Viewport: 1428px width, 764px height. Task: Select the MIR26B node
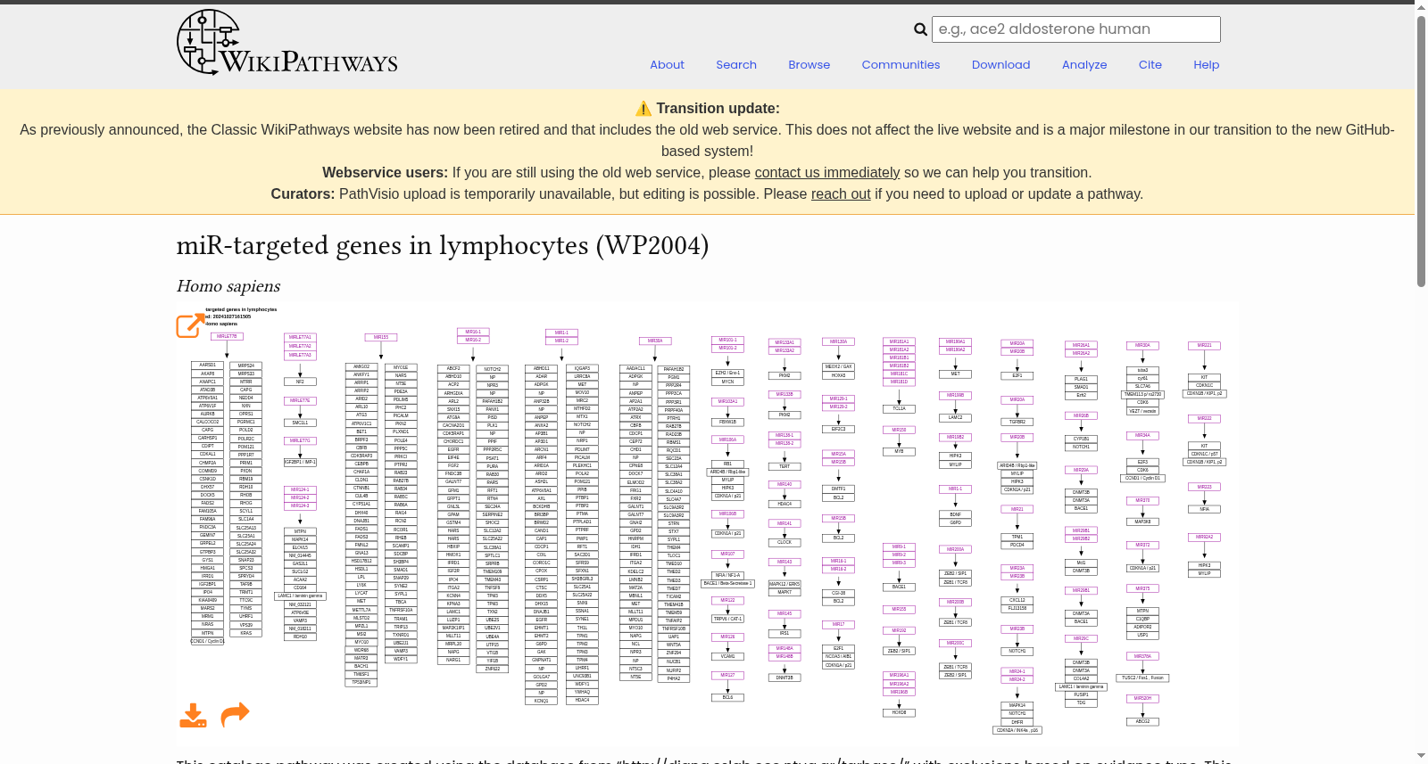point(1081,416)
